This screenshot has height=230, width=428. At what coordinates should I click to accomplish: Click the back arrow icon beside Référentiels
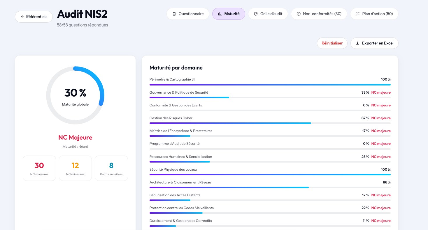coord(22,17)
